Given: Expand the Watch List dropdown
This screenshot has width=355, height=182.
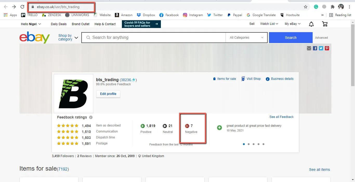Looking at the screenshot, I should coord(269,24).
